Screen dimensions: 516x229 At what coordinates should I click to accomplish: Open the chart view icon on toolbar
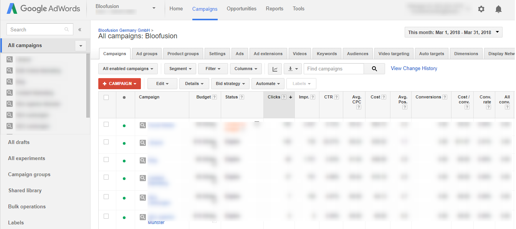(275, 69)
